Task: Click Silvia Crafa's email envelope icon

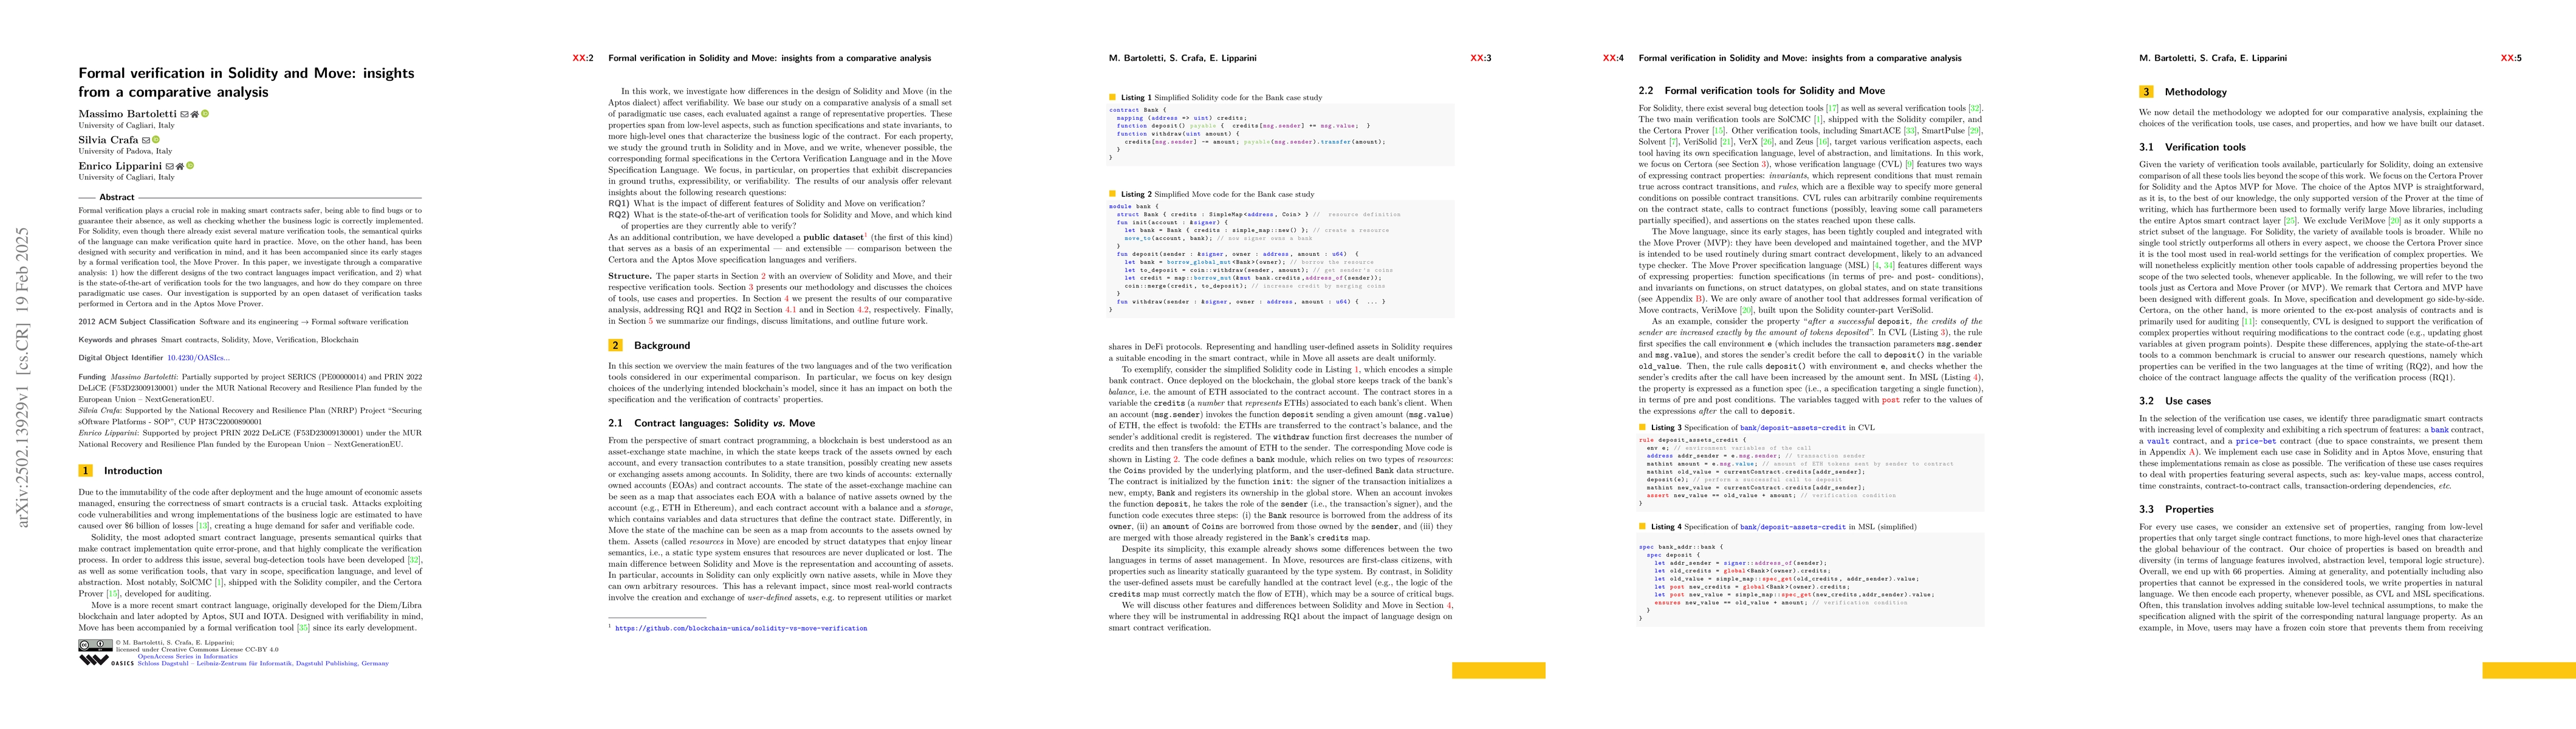Action: point(146,140)
